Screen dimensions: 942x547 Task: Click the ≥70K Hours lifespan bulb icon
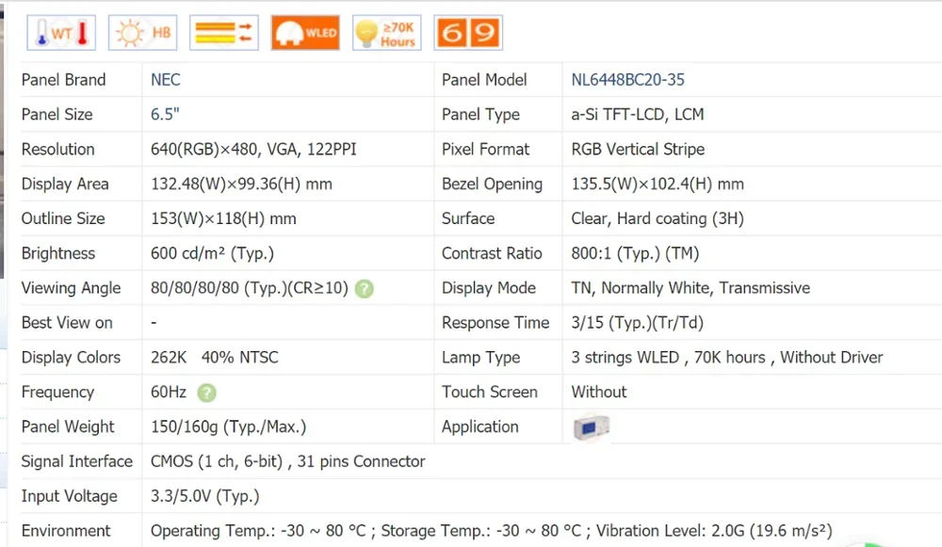(x=386, y=31)
